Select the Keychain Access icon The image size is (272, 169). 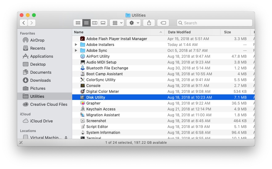click(83, 109)
